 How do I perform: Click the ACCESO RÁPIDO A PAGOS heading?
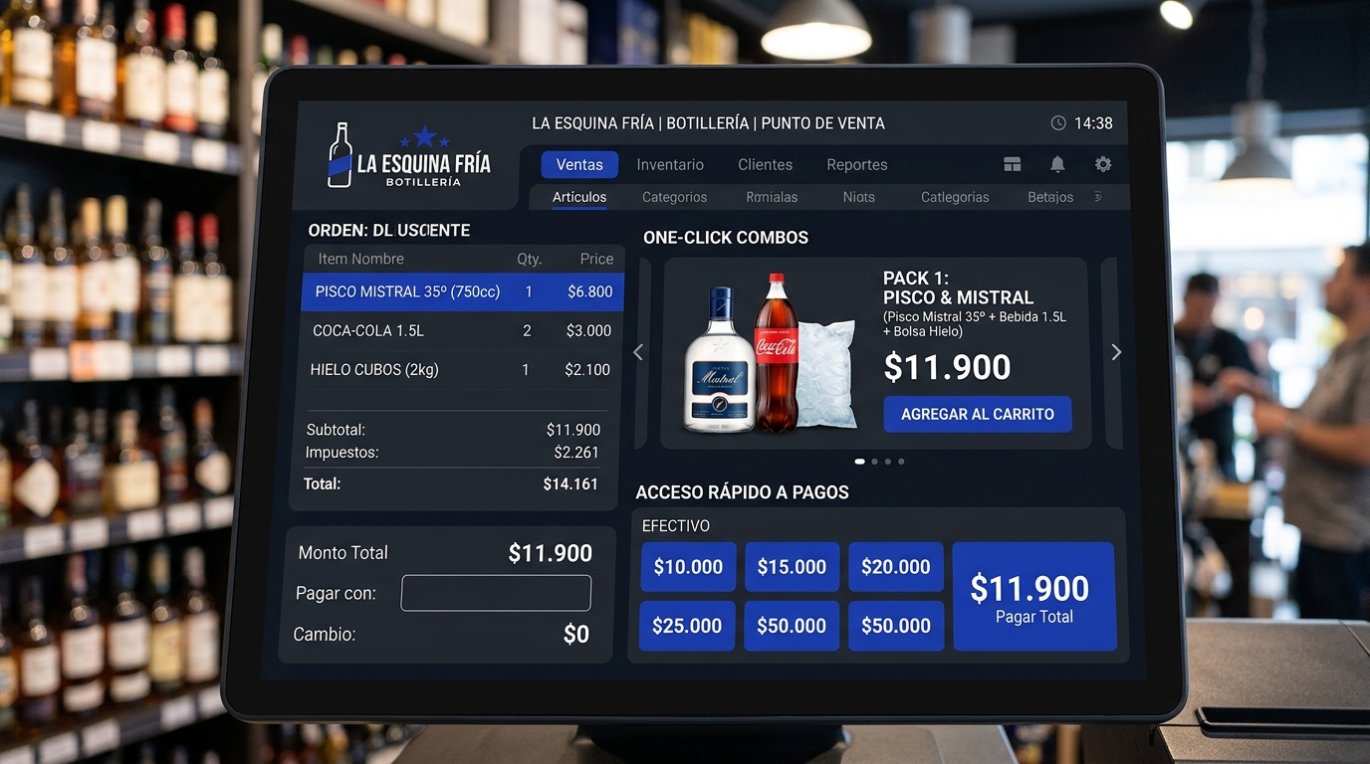pos(742,492)
